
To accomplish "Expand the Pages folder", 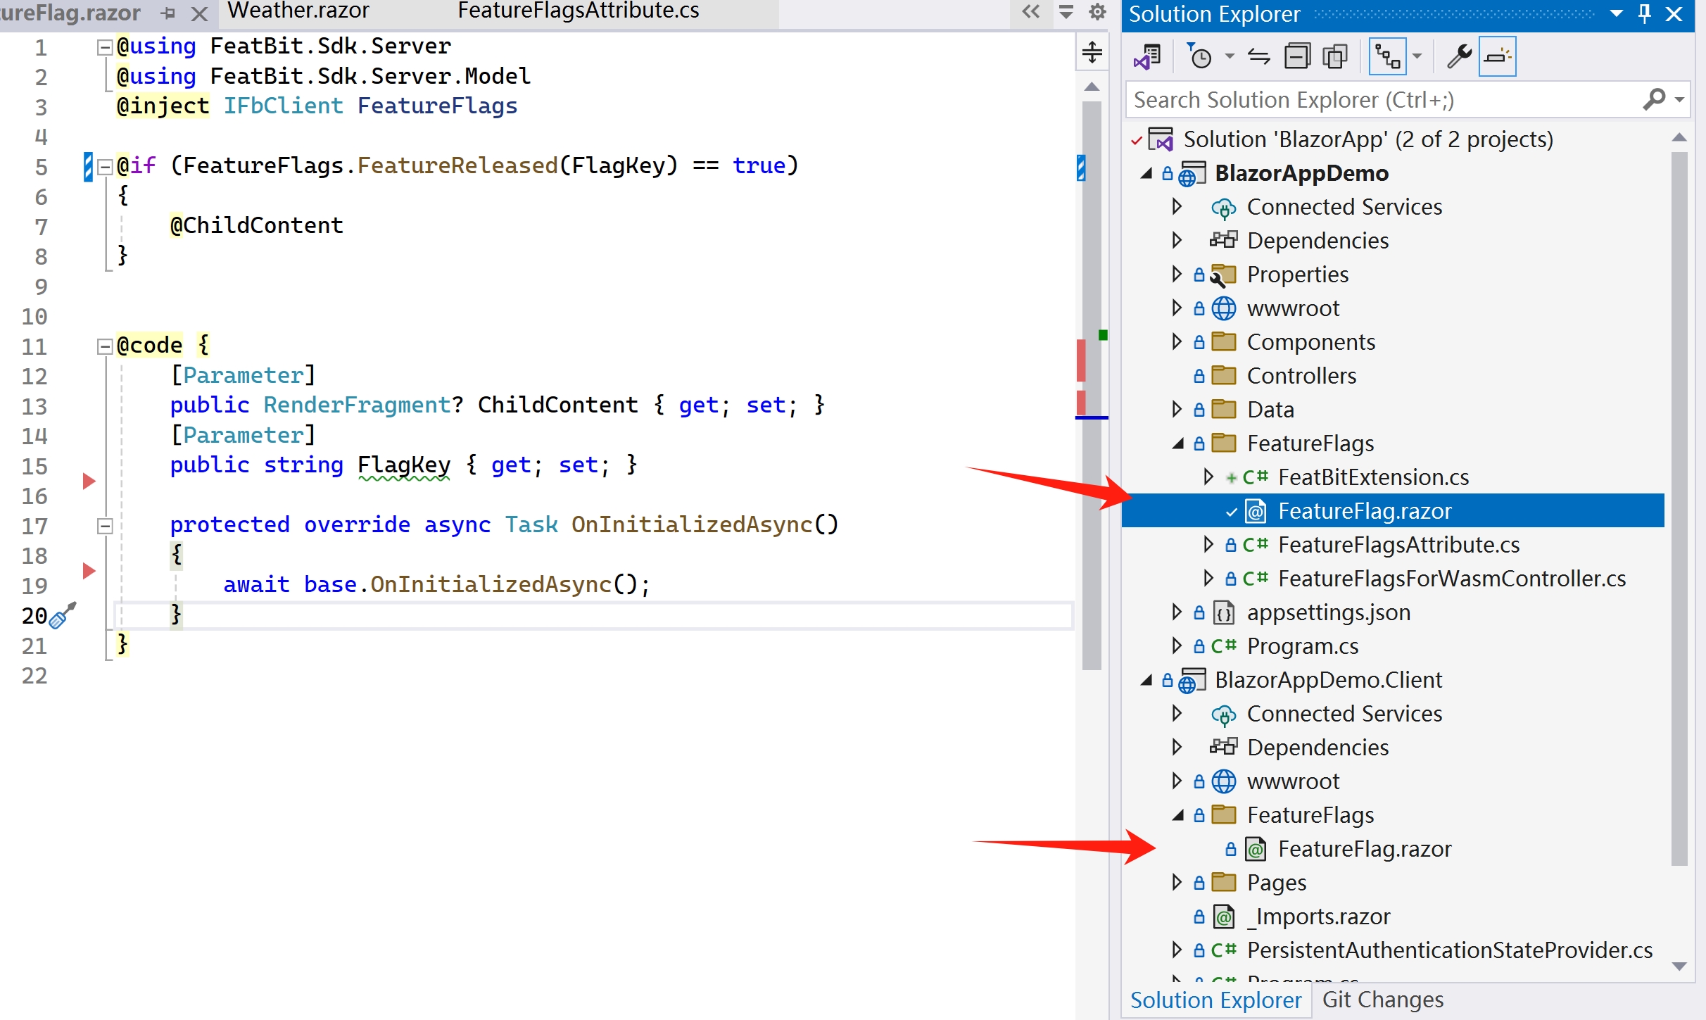I will click(1177, 882).
